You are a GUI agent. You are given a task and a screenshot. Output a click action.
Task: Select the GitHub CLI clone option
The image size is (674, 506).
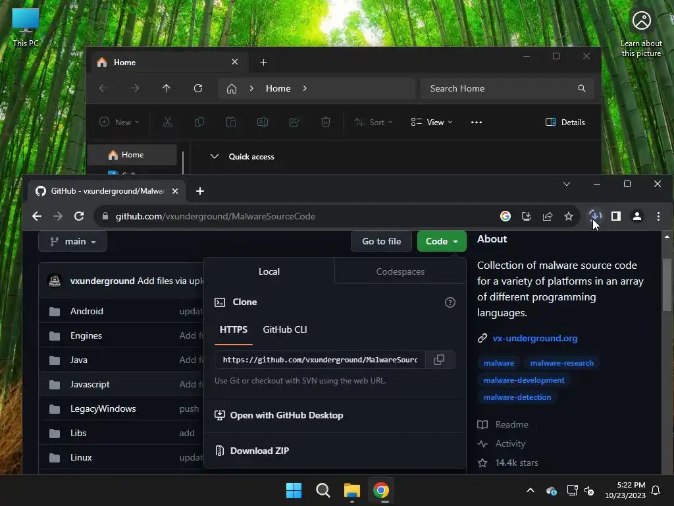tap(285, 329)
